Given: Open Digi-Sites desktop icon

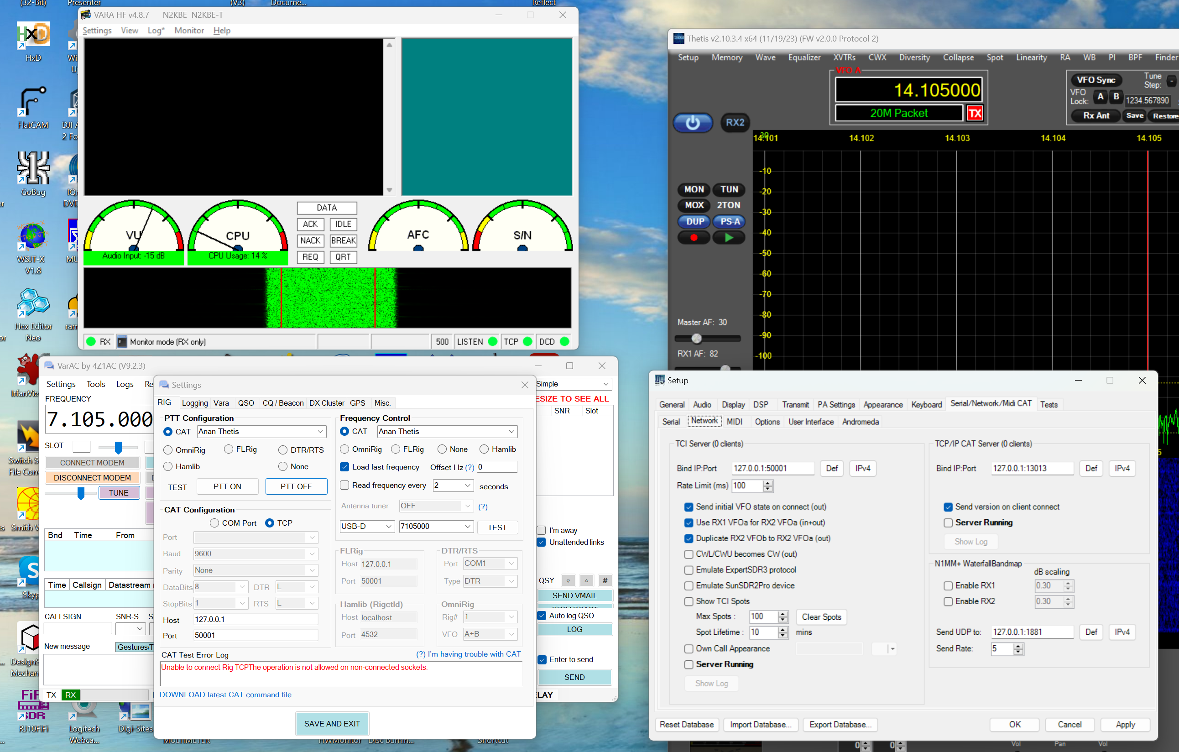Looking at the screenshot, I should 136,718.
